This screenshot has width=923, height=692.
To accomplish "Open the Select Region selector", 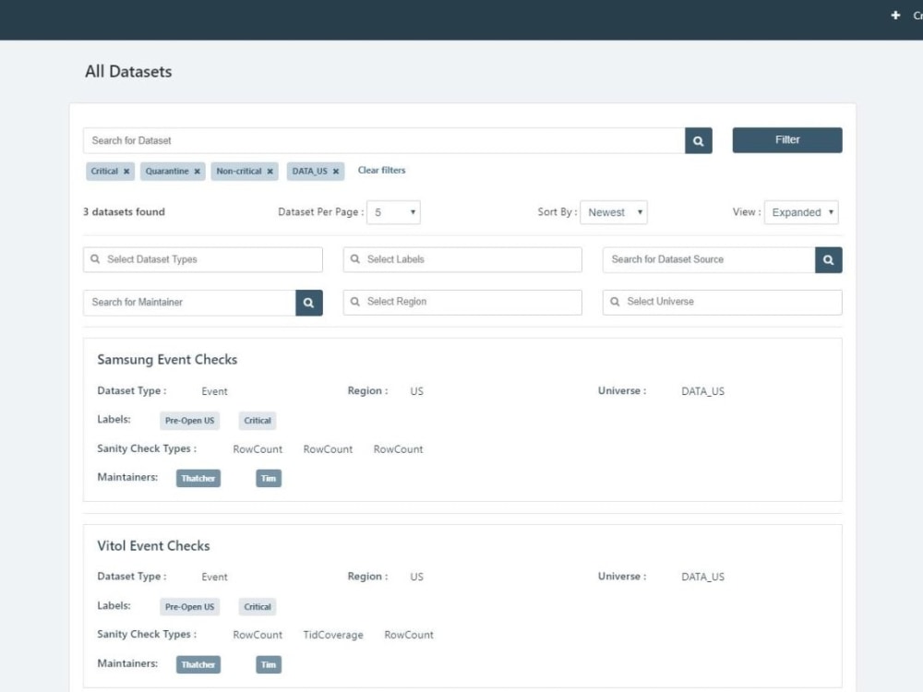I will [x=462, y=302].
